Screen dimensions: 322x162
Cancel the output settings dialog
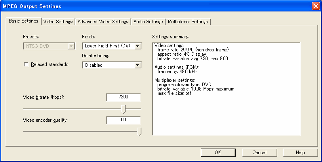pyautogui.click(x=259, y=153)
